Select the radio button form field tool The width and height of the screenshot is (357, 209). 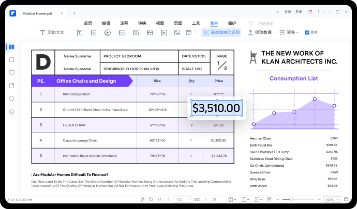[107, 33]
